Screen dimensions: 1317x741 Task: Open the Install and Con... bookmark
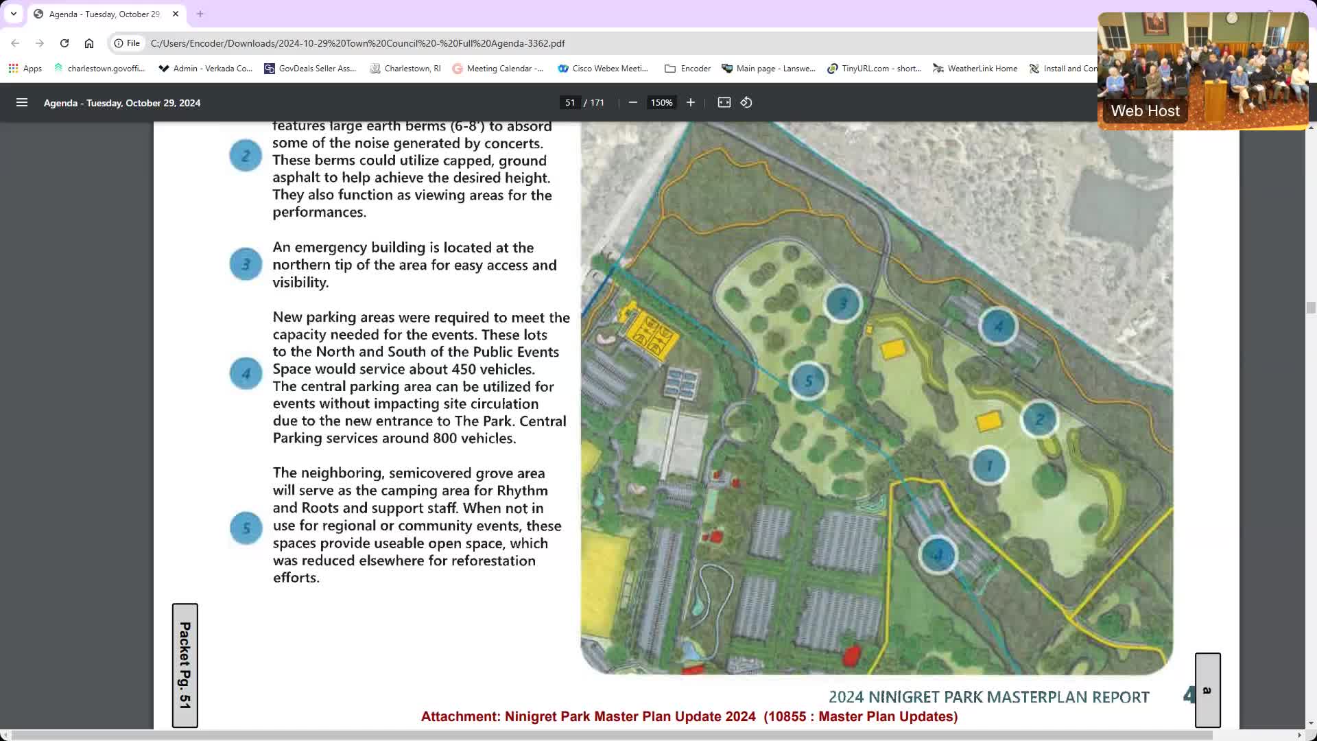pyautogui.click(x=1063, y=69)
